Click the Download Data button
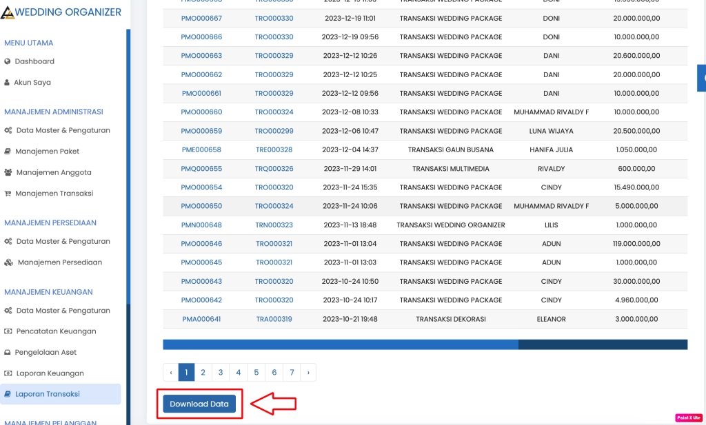 (x=199, y=404)
